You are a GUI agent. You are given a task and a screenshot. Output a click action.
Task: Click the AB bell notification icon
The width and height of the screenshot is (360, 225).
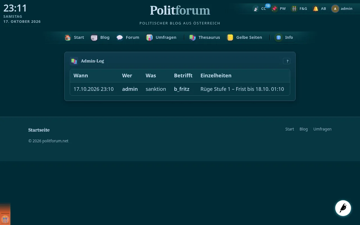click(316, 9)
